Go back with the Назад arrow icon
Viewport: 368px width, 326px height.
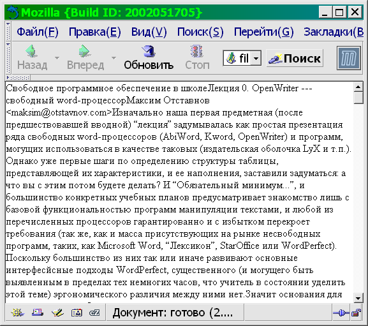(31, 51)
